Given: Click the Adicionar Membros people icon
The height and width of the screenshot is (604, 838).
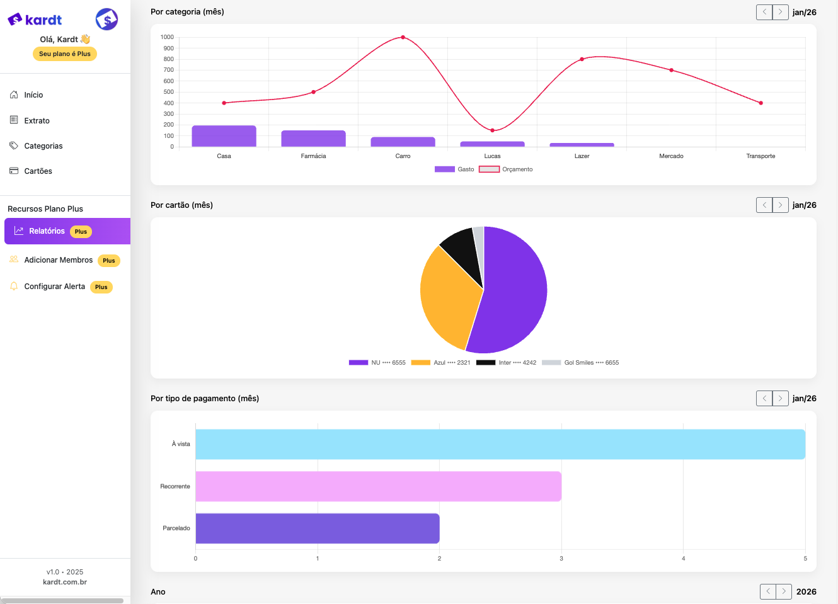Looking at the screenshot, I should (x=14, y=259).
